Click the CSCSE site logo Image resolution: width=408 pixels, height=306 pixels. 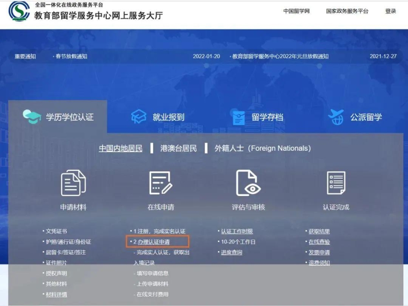click(x=19, y=11)
